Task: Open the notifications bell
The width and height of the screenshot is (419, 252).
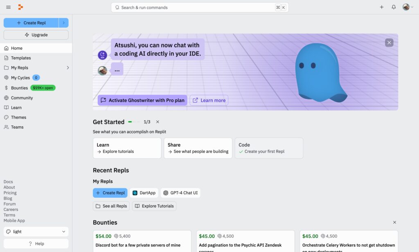Action: pyautogui.click(x=394, y=7)
